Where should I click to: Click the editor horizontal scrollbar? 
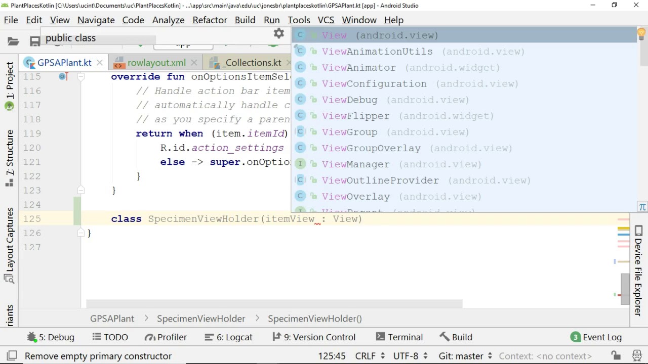pyautogui.click(x=274, y=304)
